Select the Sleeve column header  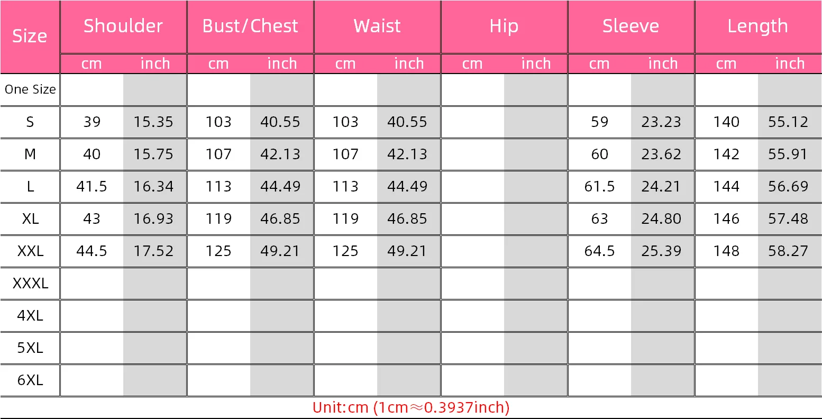[x=631, y=26]
